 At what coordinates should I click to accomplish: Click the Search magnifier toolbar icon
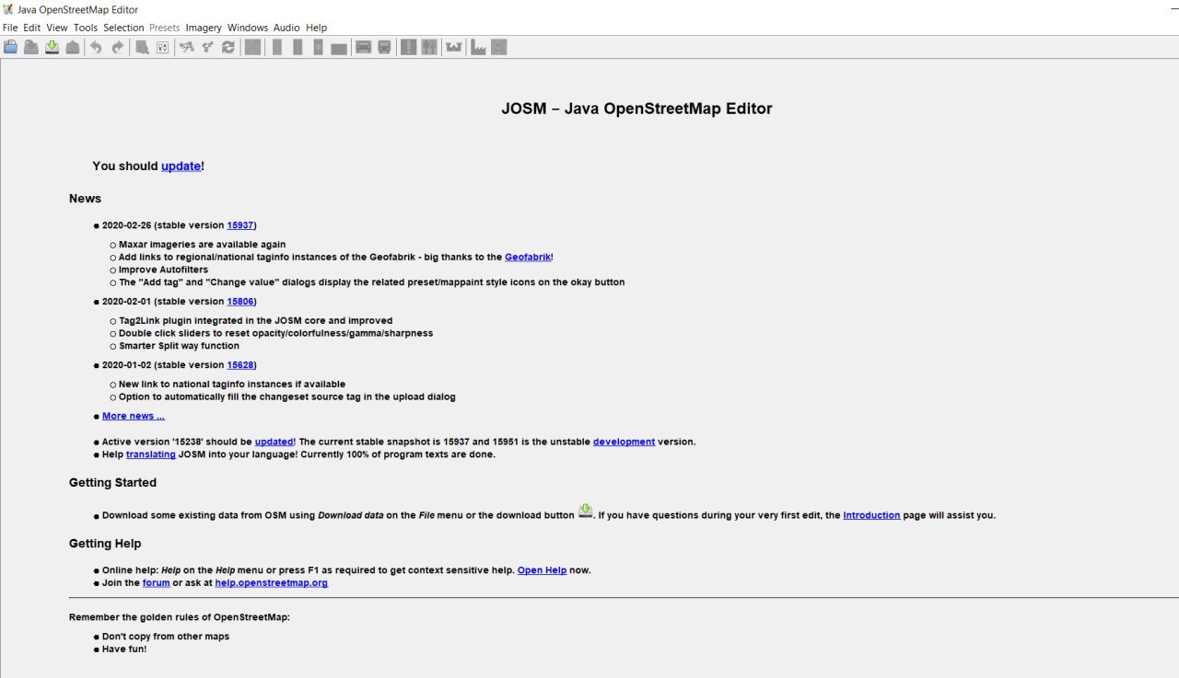(x=142, y=47)
